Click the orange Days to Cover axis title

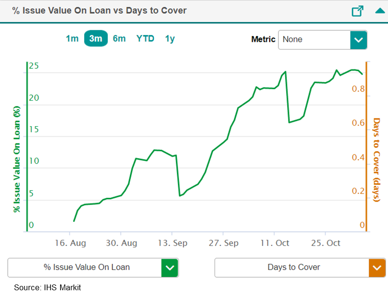(376, 160)
